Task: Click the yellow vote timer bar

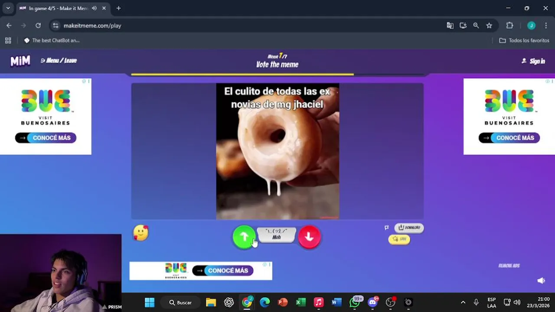Action: coord(242,75)
